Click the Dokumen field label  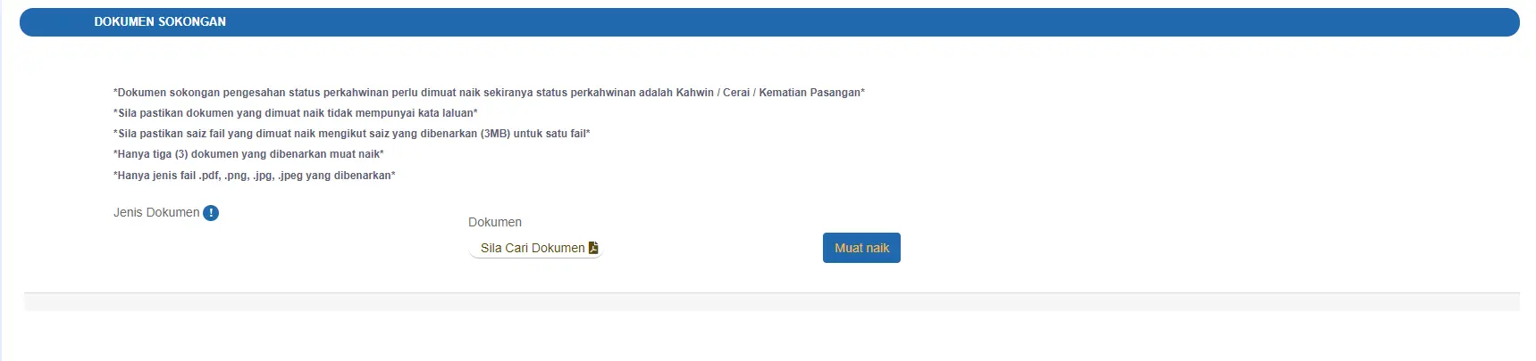[495, 222]
